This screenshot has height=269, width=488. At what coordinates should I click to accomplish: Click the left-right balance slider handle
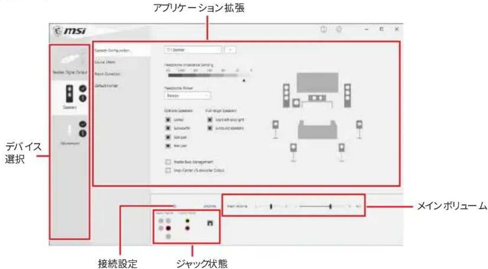271,206
